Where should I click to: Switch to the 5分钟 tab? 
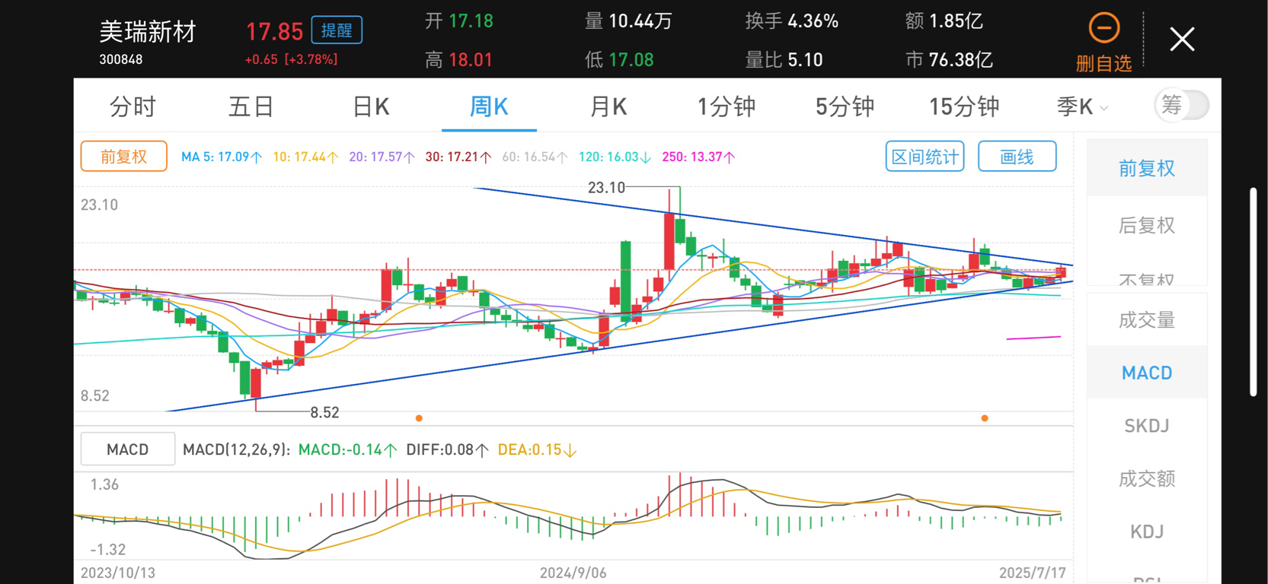(x=845, y=107)
